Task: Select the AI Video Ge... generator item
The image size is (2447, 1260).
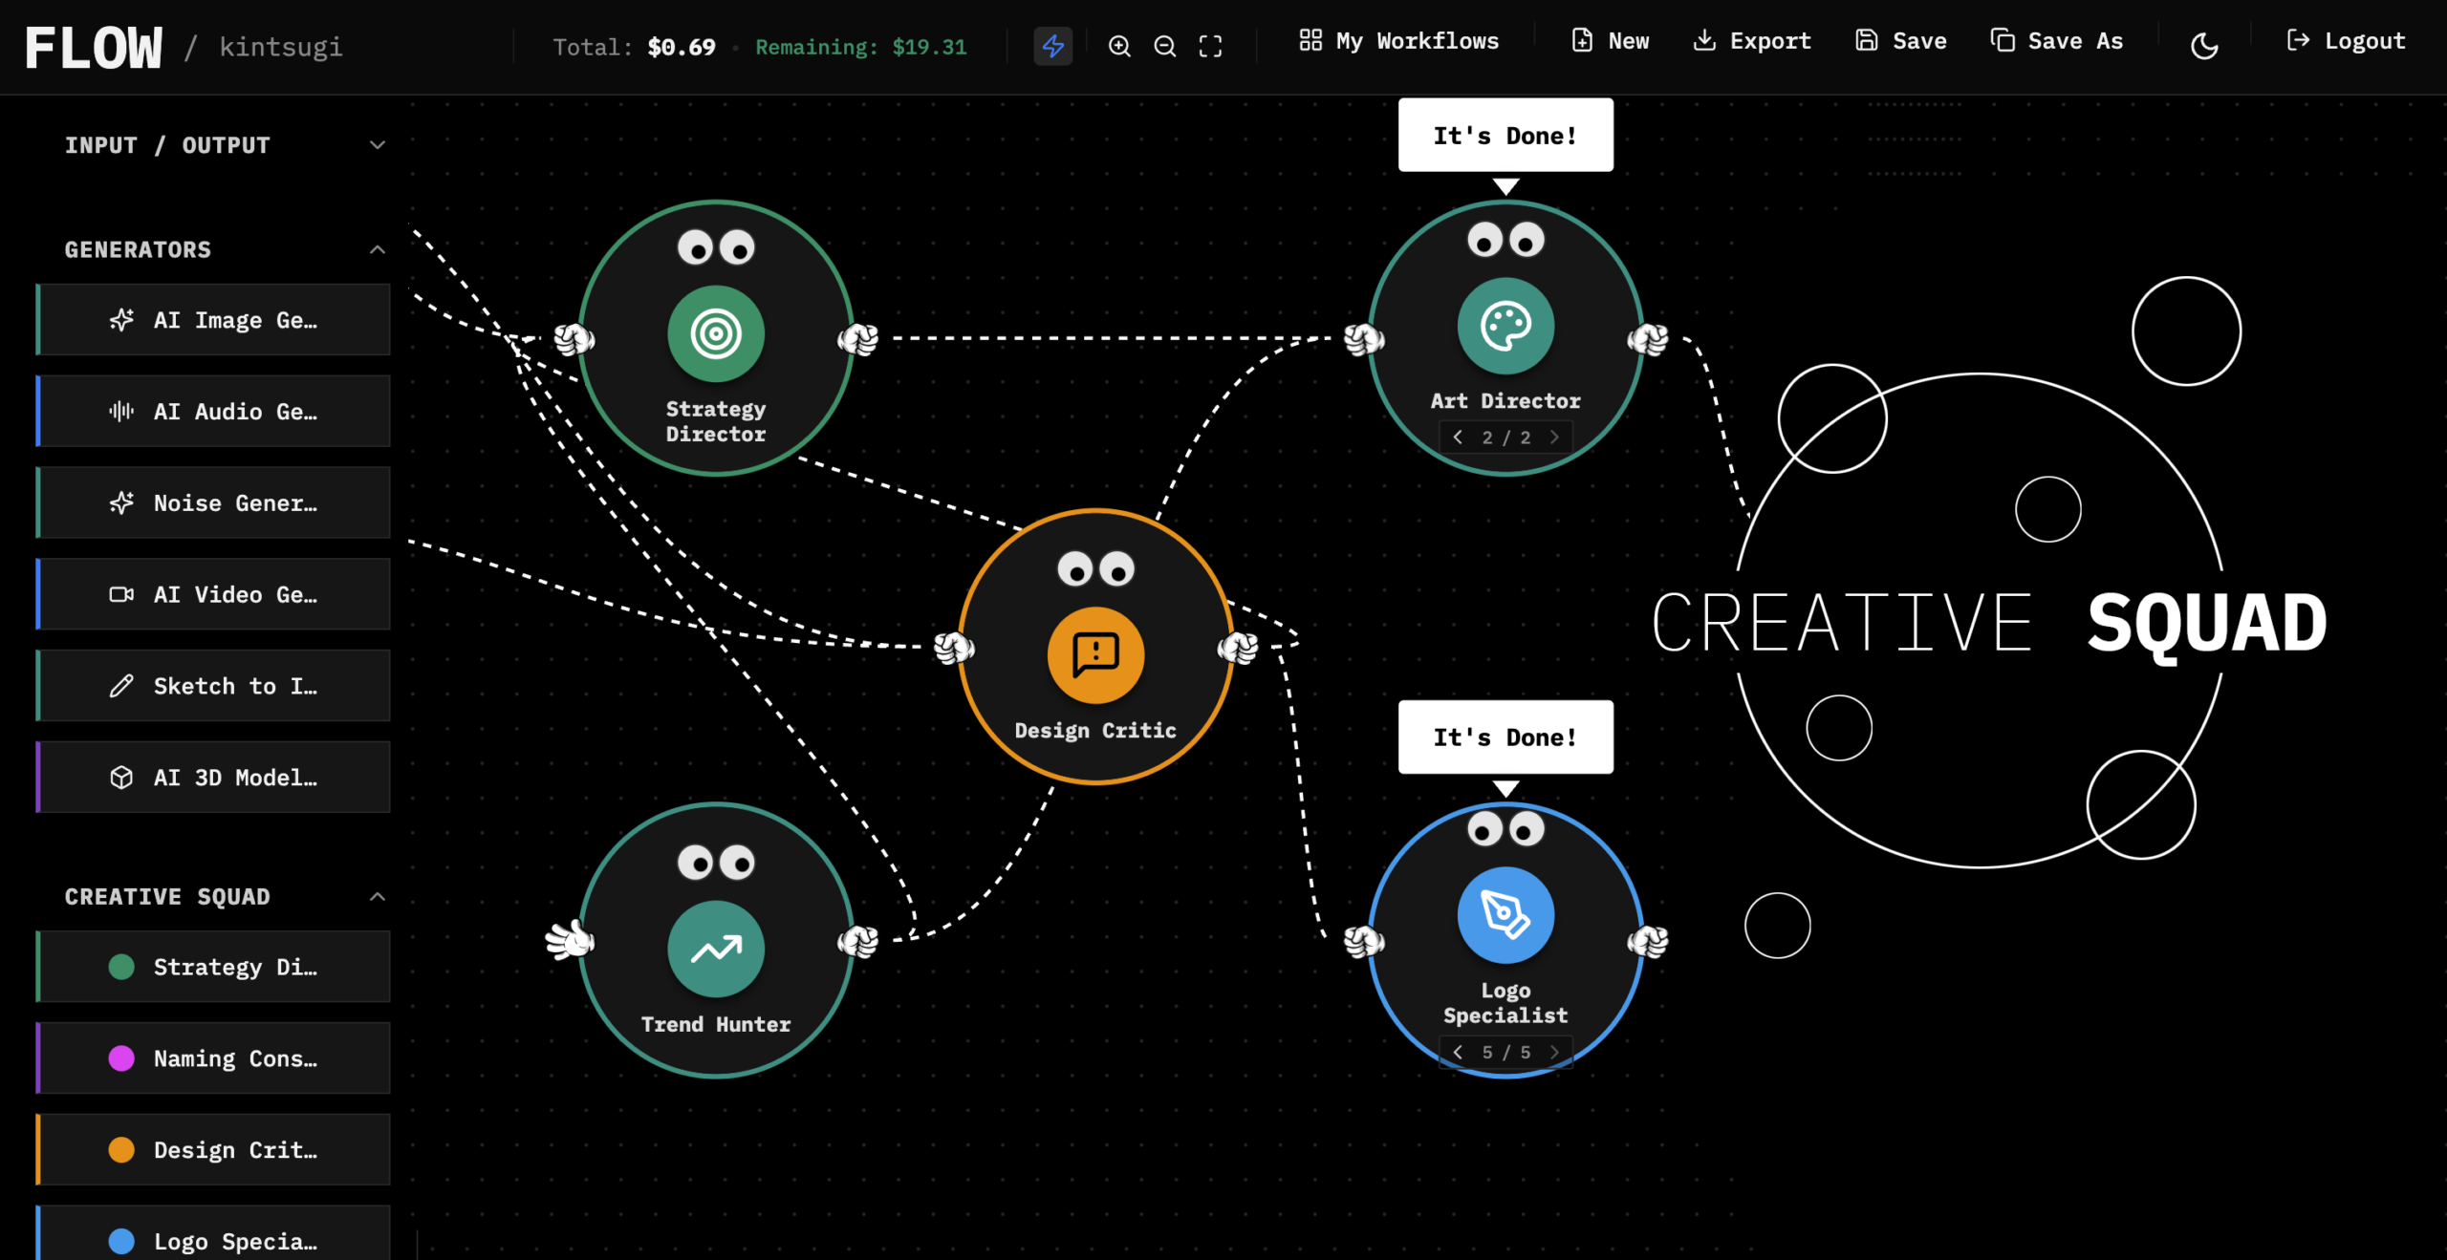Action: click(x=214, y=594)
